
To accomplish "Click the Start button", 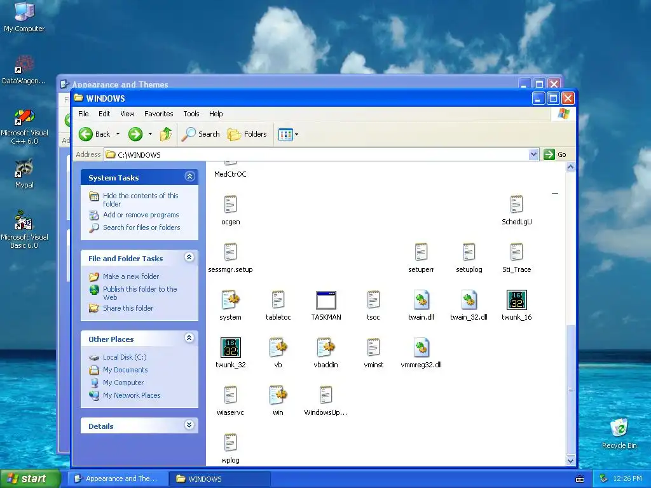I will (31, 478).
